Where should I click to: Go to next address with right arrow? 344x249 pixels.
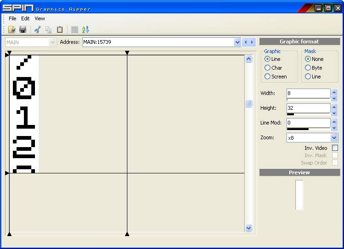(252, 42)
